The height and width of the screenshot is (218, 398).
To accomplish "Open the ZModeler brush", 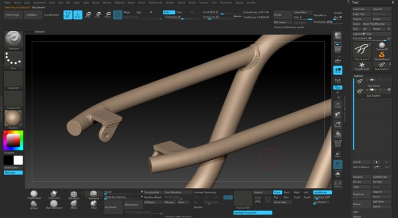I will [74, 195].
